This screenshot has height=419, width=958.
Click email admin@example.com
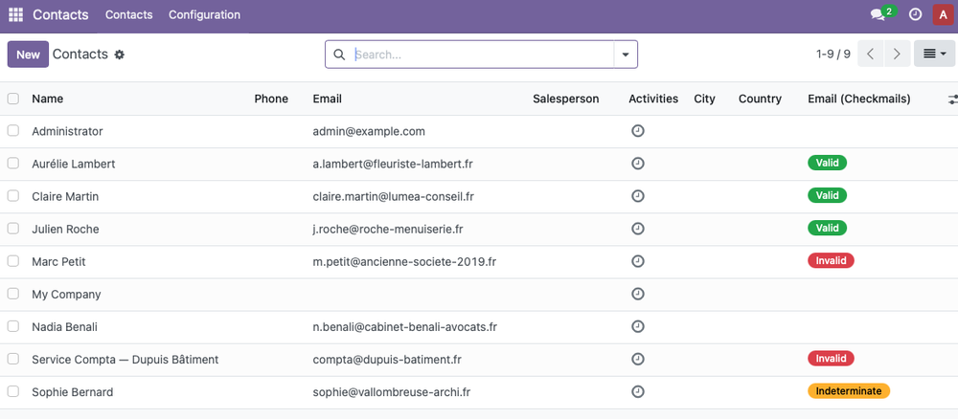[369, 131]
